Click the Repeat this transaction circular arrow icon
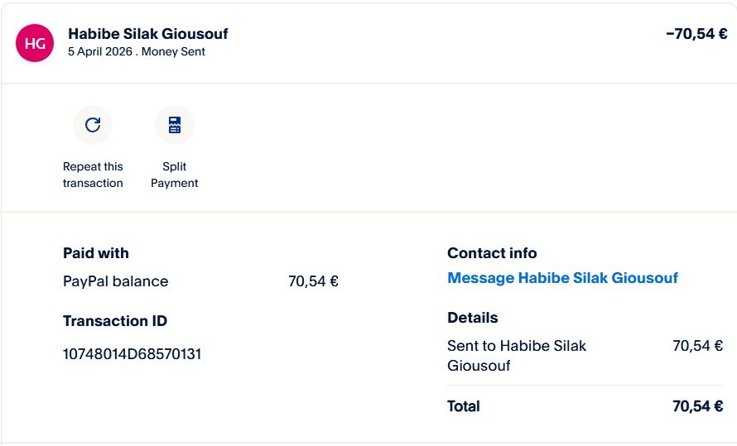This screenshot has width=737, height=446. tap(93, 125)
